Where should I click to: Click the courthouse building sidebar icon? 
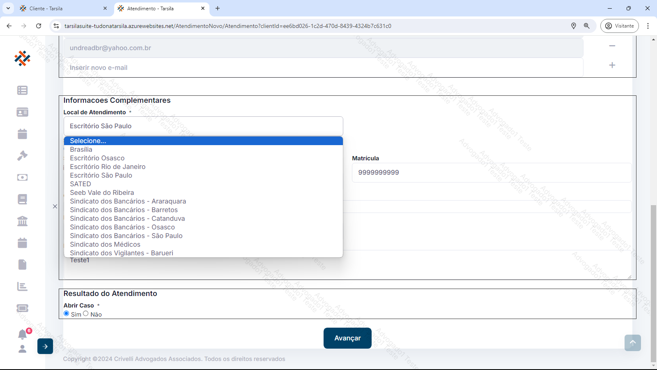tap(22, 221)
